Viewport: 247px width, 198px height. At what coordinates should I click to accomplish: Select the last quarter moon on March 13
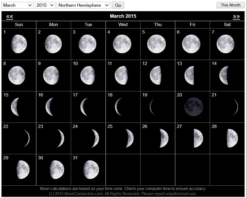[189, 75]
